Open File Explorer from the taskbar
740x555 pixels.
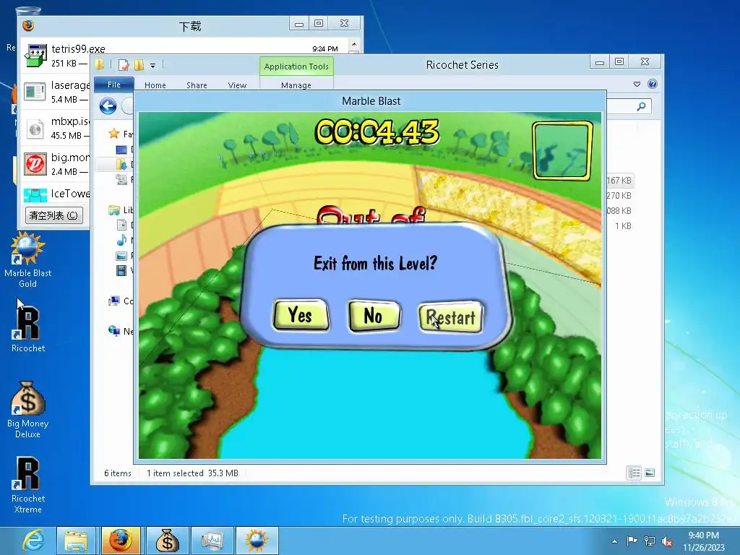76,541
